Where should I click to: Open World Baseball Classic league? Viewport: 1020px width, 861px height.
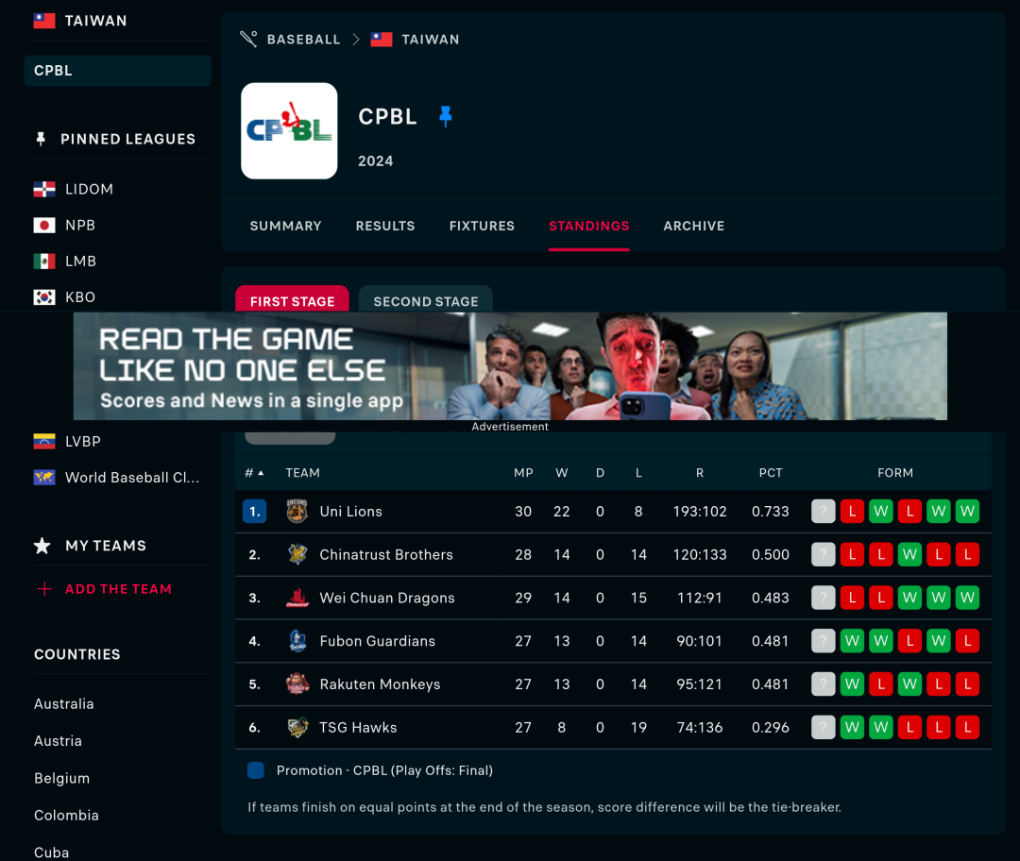coord(132,478)
